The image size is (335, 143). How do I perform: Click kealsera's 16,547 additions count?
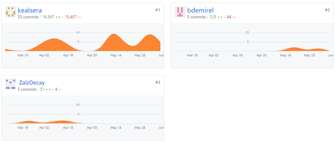52,17
